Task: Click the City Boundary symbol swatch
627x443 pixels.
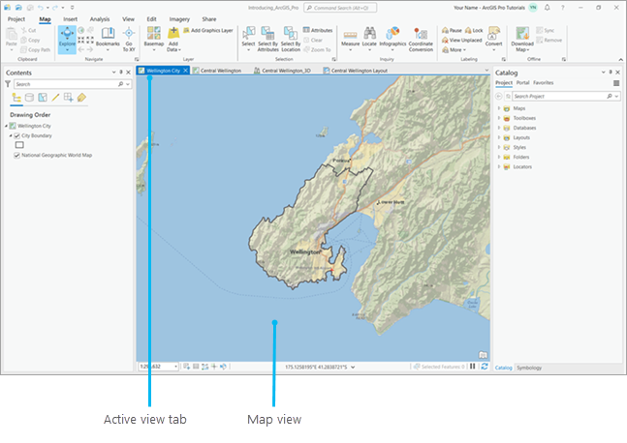Action: pos(19,145)
